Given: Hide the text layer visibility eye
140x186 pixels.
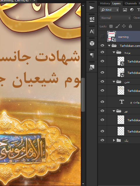Looking at the screenshot, I should [x=102, y=102].
